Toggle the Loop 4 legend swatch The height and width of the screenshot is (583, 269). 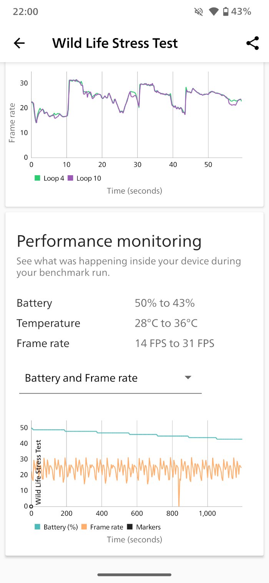point(37,178)
